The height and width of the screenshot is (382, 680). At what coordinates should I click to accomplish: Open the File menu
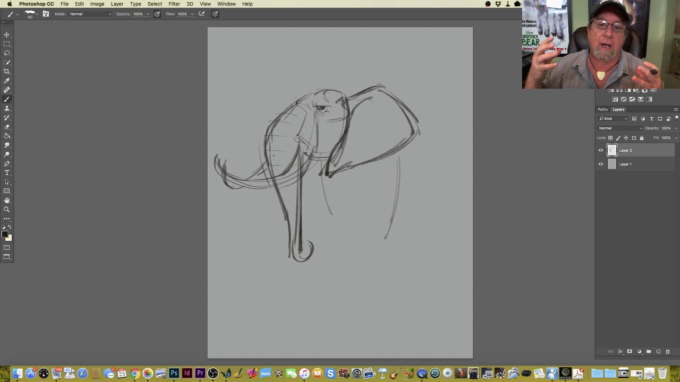tap(64, 4)
